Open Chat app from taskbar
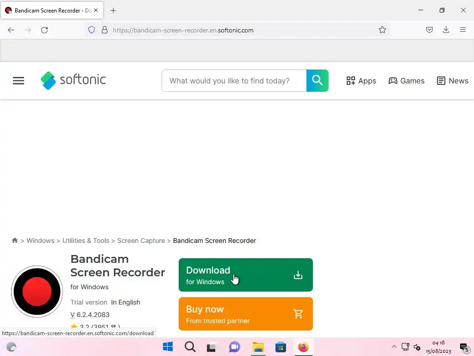This screenshot has width=474, height=356. click(235, 347)
